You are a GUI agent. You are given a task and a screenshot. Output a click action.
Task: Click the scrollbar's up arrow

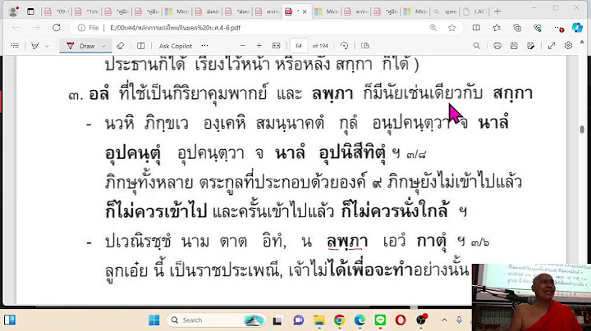coord(582,41)
